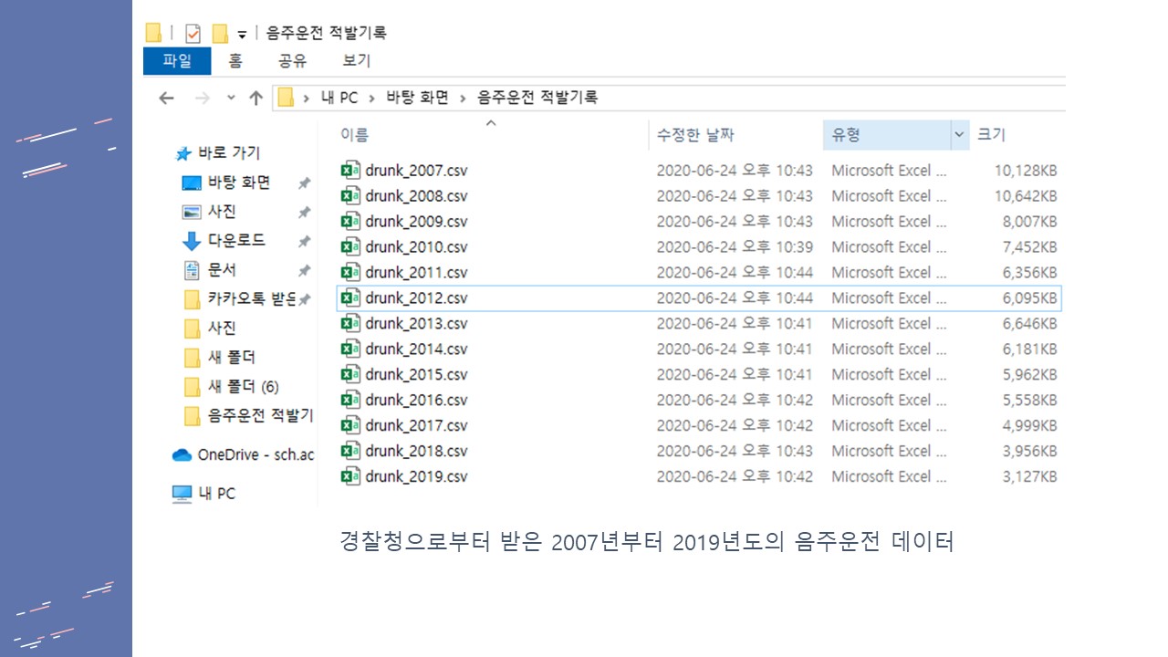The image size is (1168, 657).
Task: Click the new folder icon in title bar
Action: pyautogui.click(x=220, y=34)
